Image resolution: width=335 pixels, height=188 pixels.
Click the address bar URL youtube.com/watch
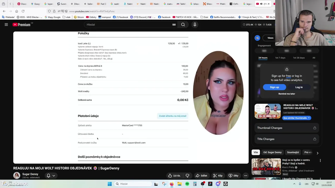coord(92,11)
